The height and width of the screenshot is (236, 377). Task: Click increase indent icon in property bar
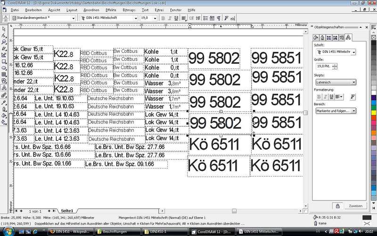pos(198,18)
